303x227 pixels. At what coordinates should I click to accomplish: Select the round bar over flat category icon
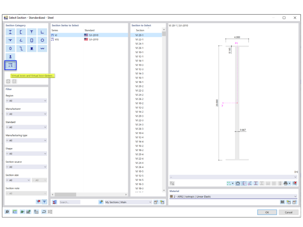tap(10, 57)
